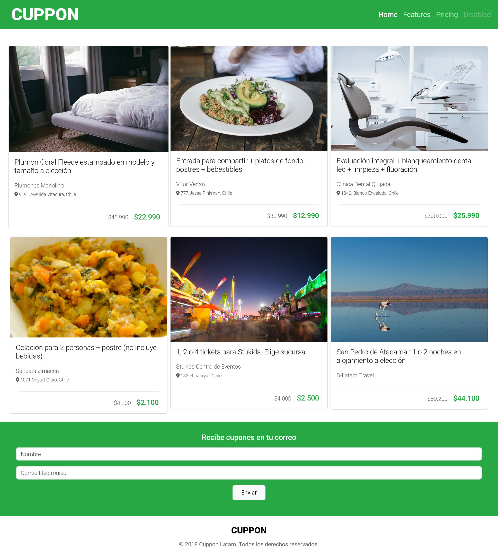
Task: Click the CUPPON logo in the header
Action: point(45,14)
